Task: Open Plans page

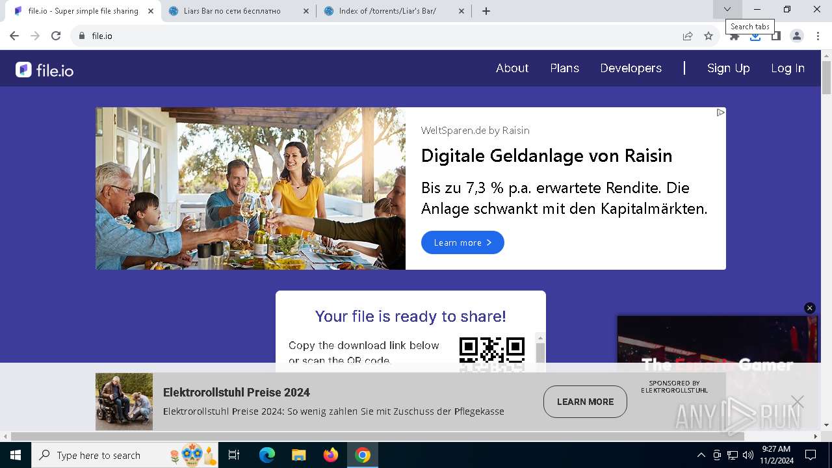Action: 564,68
